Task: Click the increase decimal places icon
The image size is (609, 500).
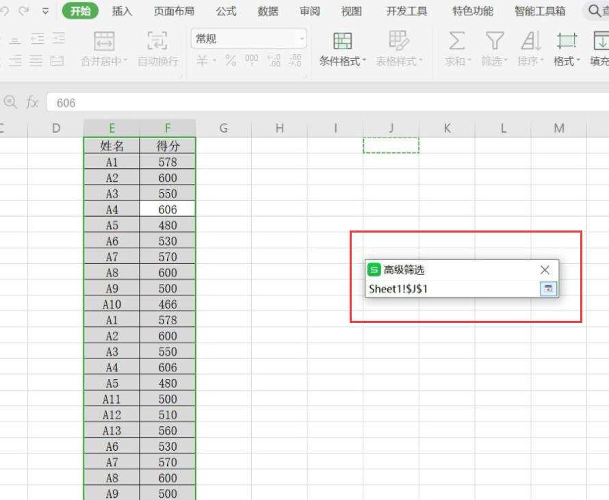Action: [x=274, y=60]
